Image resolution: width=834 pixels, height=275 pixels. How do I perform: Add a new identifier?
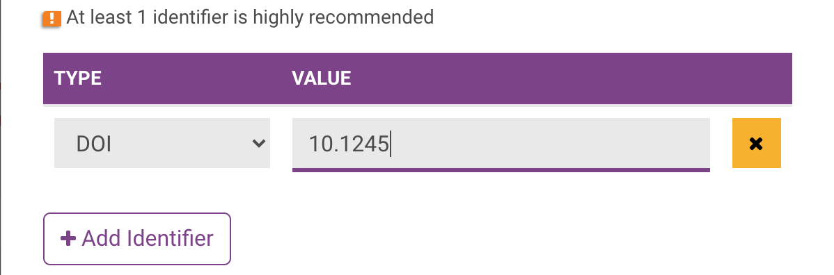[136, 239]
